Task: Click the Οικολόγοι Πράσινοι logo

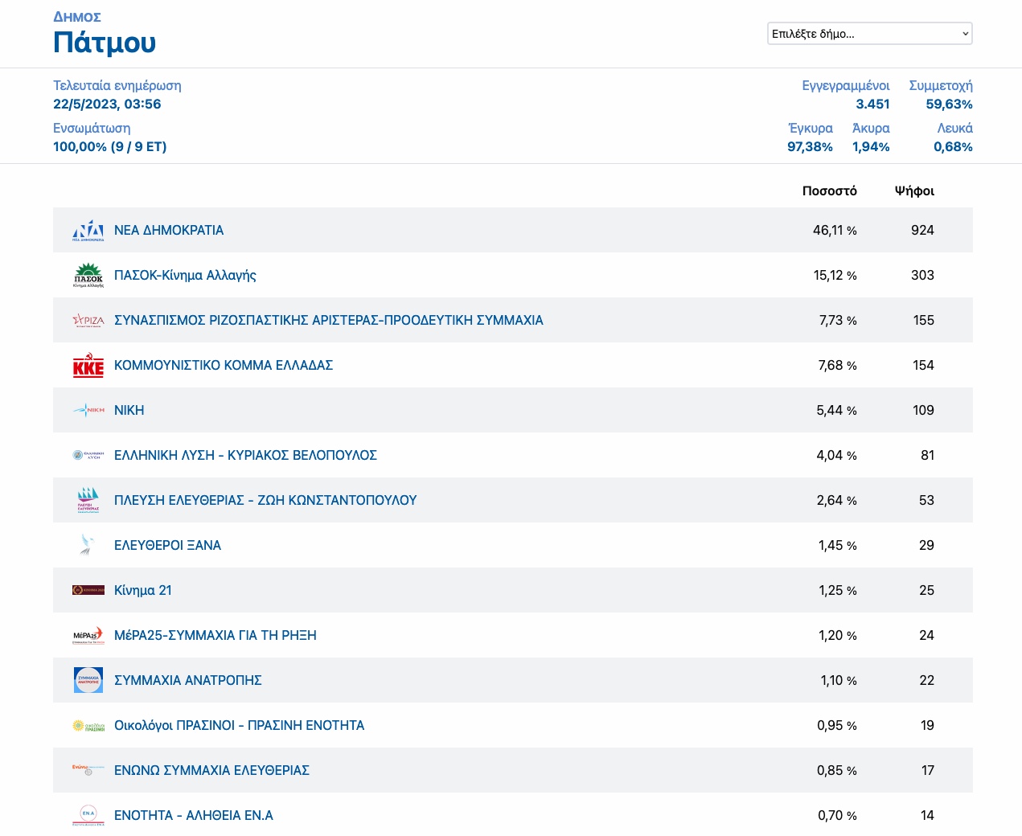Action: (88, 725)
